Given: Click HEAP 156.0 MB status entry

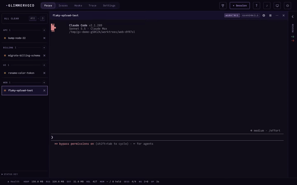Looking at the screenshot, I should point(33,182).
